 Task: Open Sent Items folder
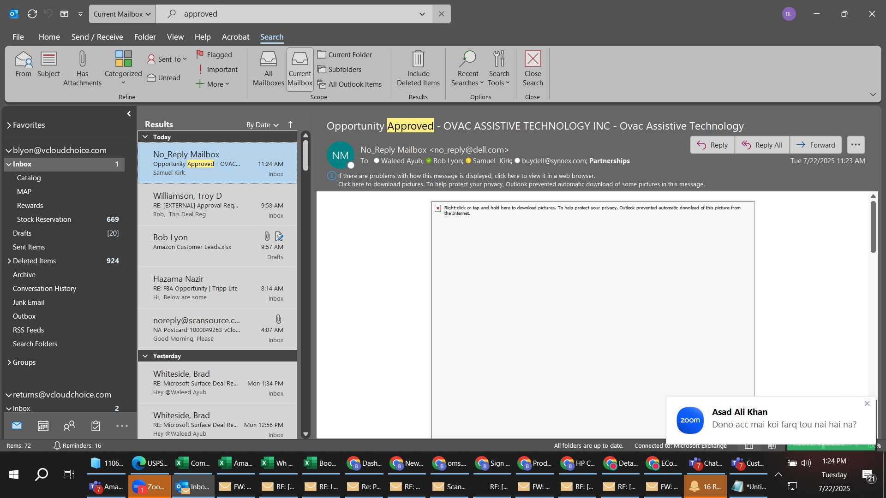[65, 247]
